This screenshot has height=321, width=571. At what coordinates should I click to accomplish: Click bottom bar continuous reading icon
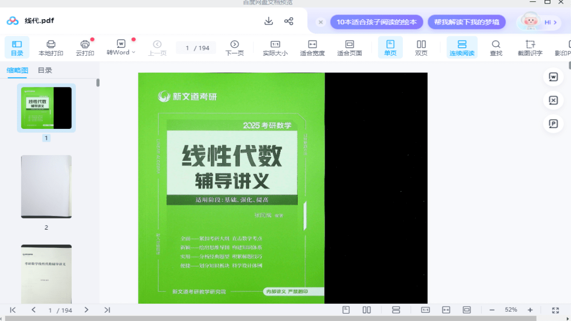[x=396, y=310]
